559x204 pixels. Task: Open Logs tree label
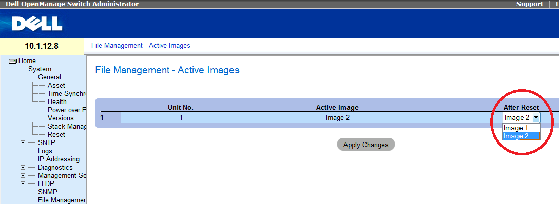point(45,151)
